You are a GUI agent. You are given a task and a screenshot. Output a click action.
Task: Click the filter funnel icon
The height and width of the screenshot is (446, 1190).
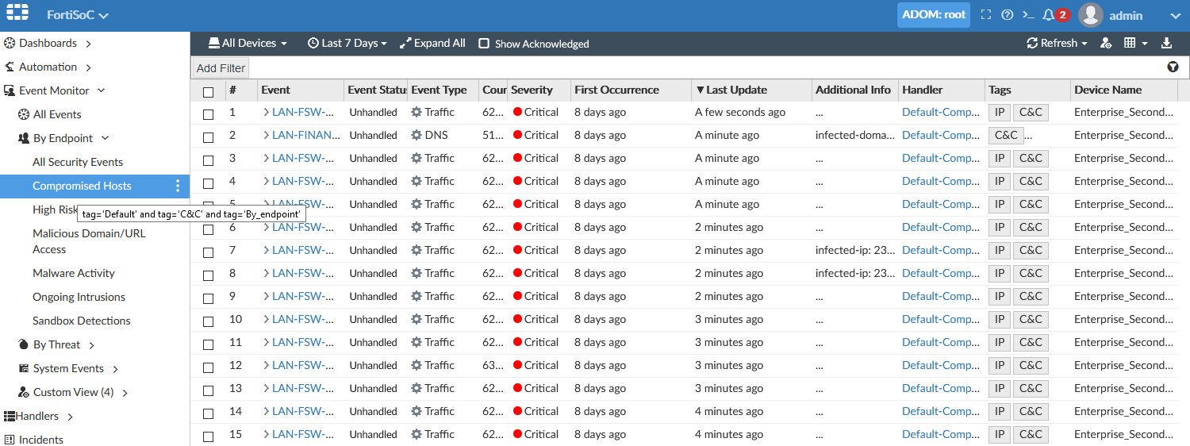click(x=1173, y=67)
